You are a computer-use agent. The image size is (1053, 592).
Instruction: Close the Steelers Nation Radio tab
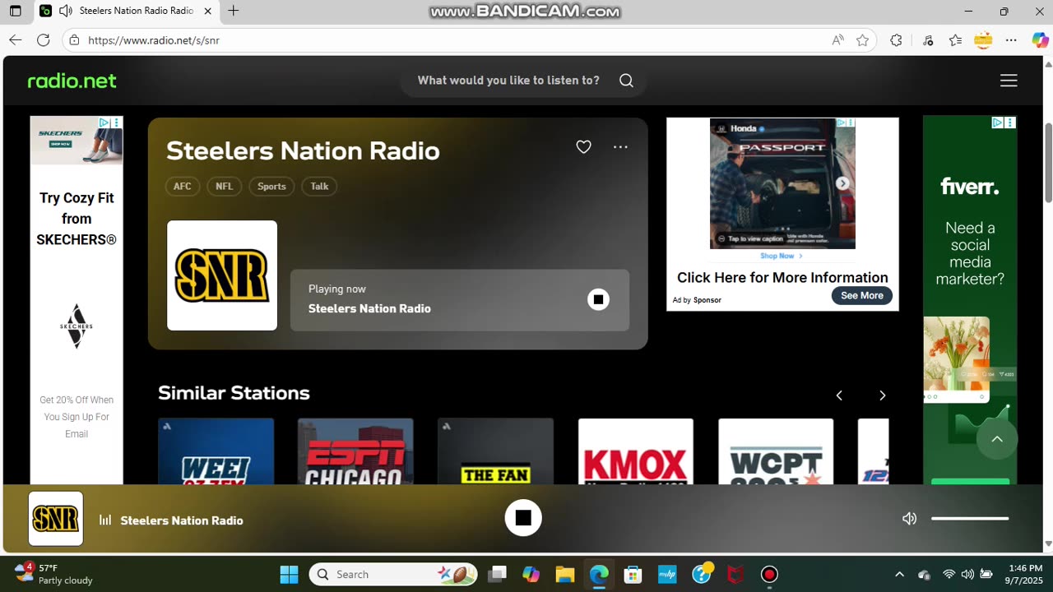coord(207,12)
